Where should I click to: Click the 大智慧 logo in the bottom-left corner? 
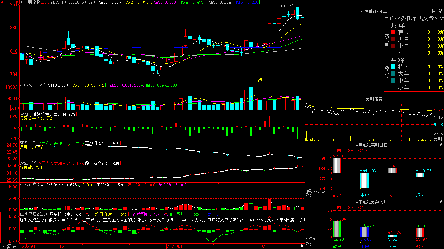(9, 246)
